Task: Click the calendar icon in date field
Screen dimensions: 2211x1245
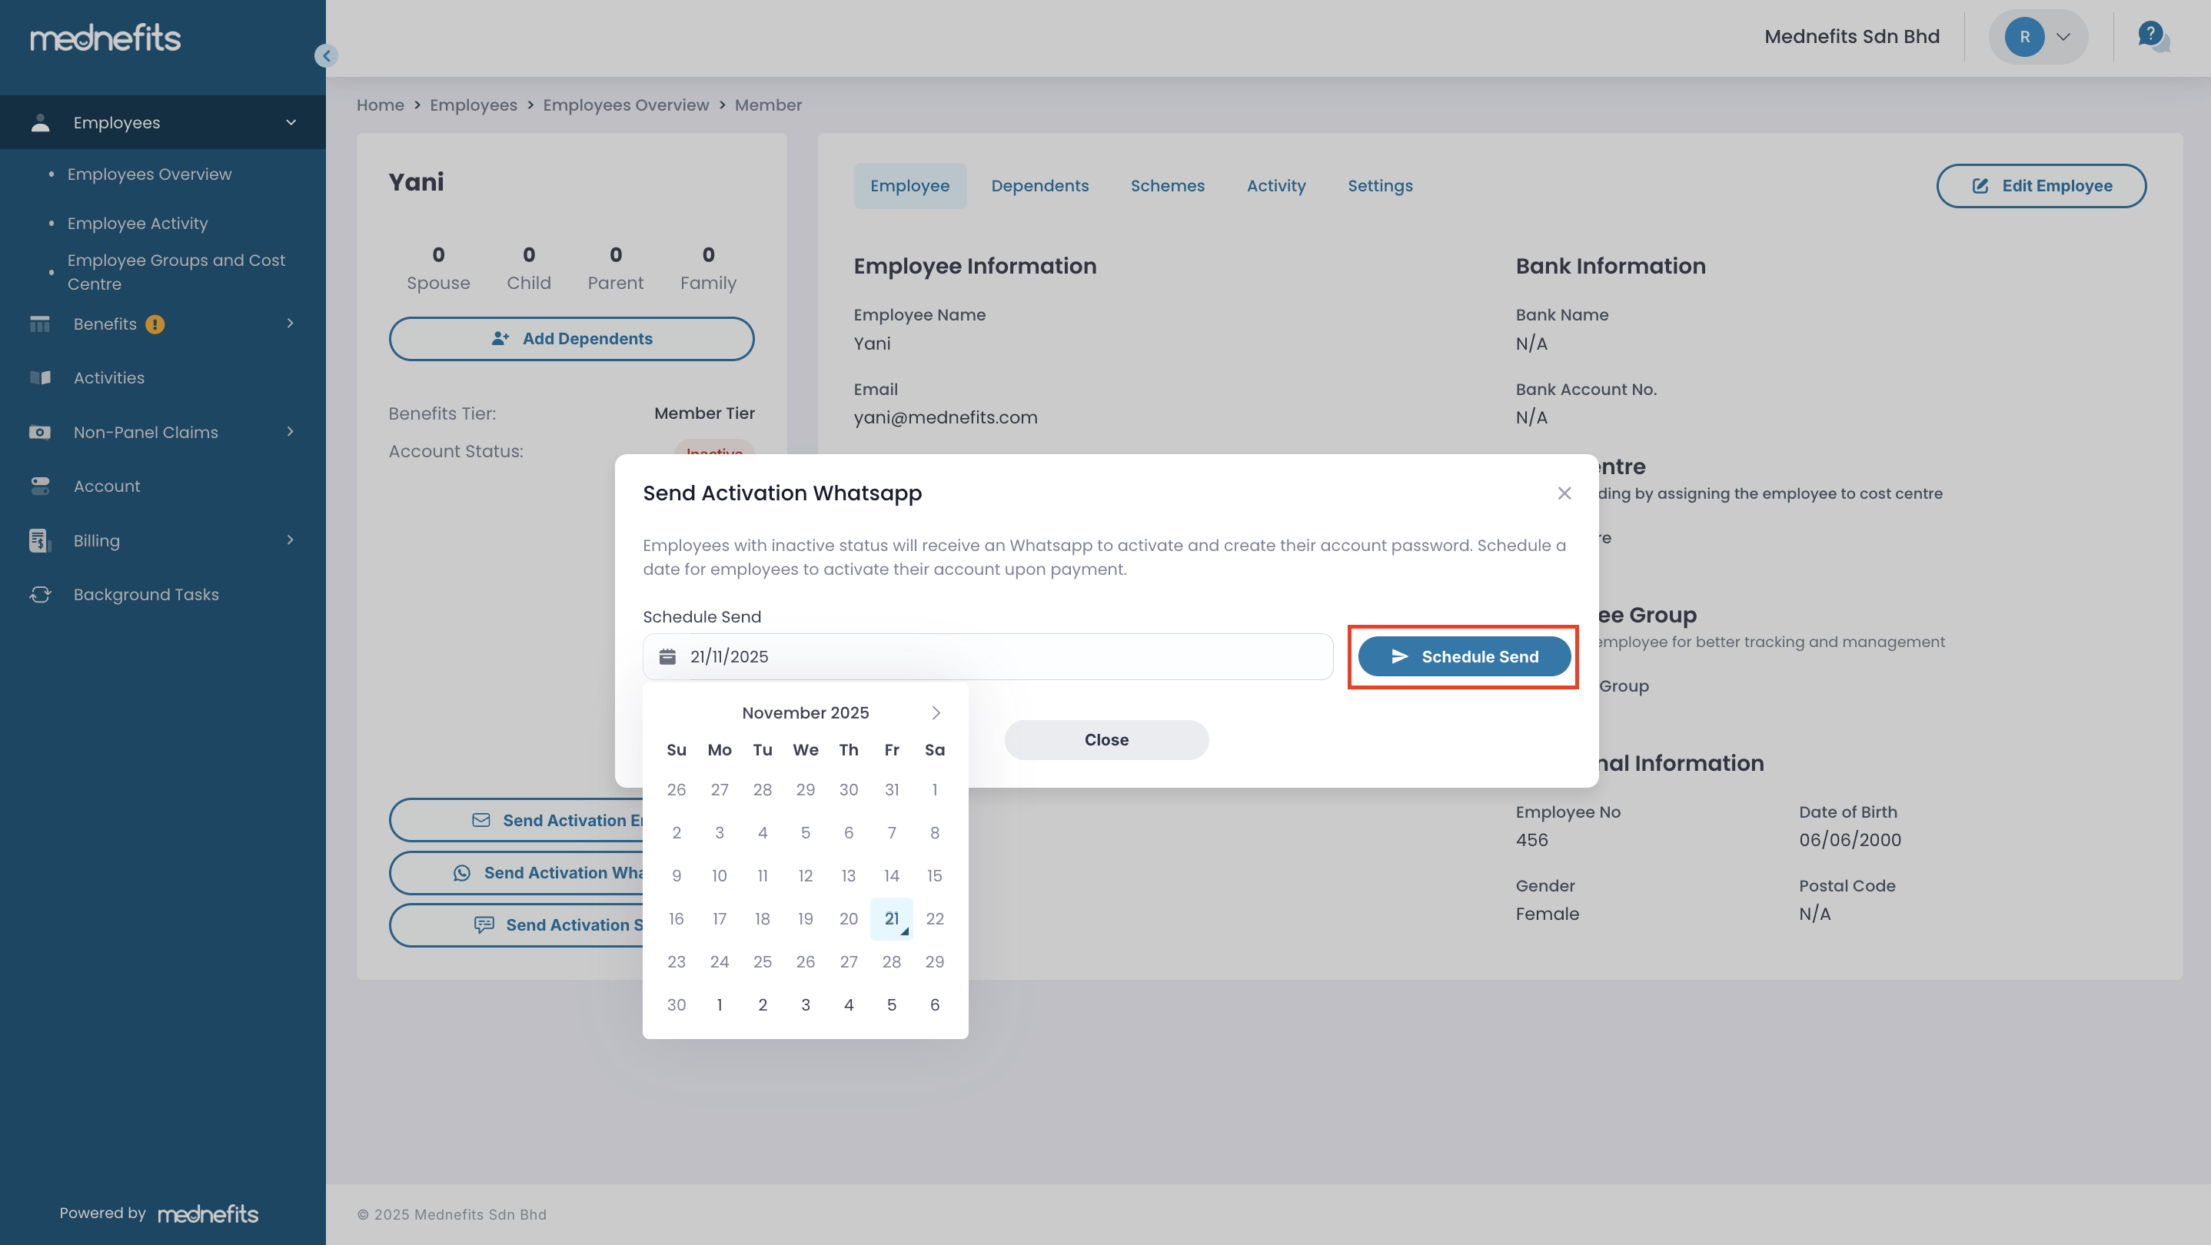Action: (667, 656)
